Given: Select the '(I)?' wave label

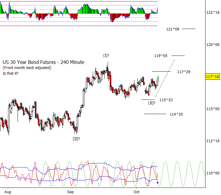Looking at the screenshot, I should pos(106,56).
